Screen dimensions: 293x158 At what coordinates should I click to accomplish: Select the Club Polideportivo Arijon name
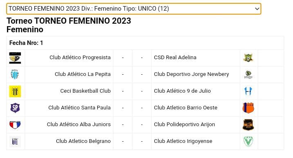click(184, 125)
